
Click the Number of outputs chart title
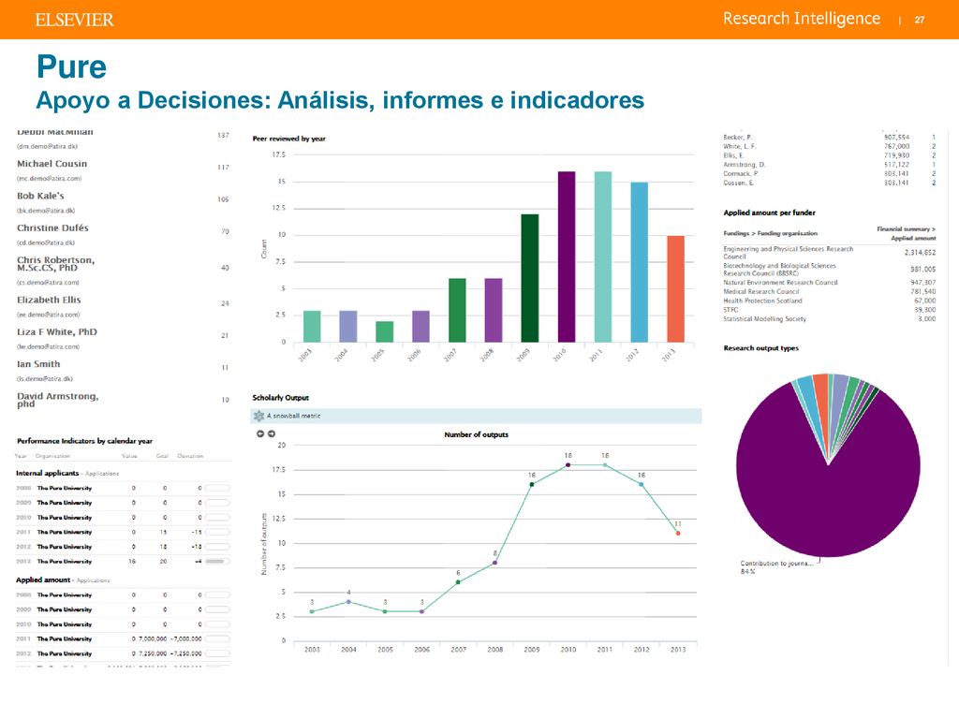click(476, 434)
